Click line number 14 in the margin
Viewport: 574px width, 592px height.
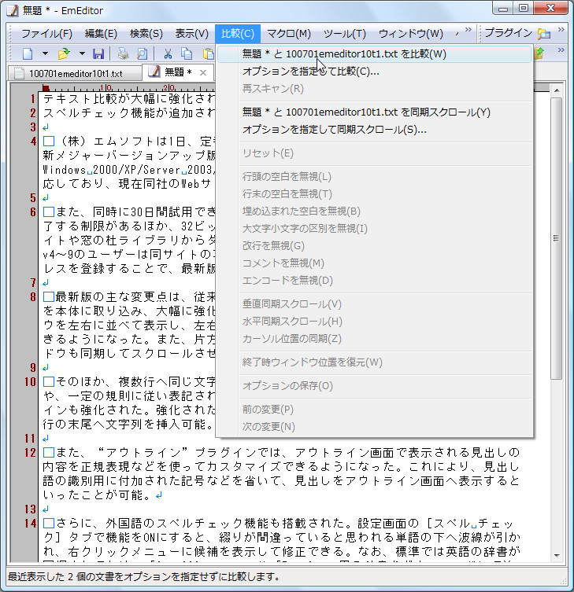pyautogui.click(x=30, y=524)
